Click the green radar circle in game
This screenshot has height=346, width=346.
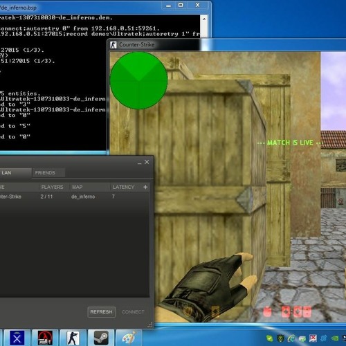[139, 80]
